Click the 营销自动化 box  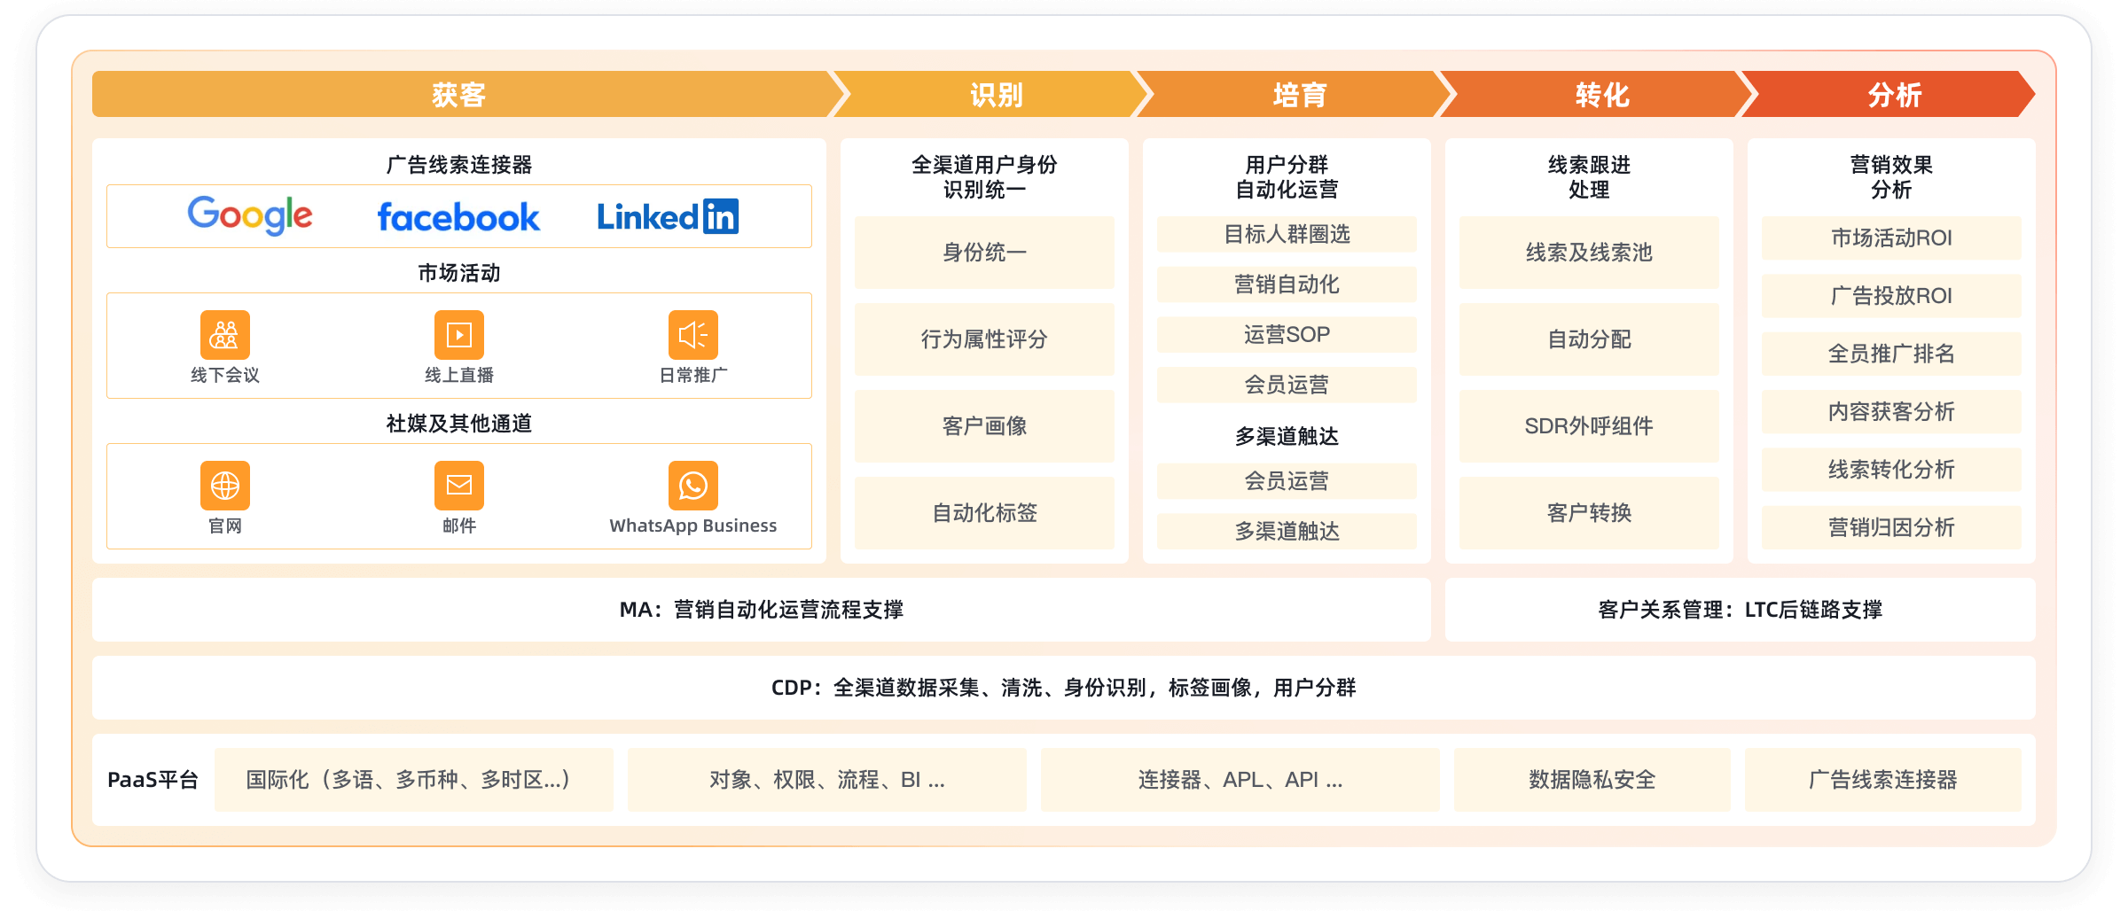[x=1287, y=284]
